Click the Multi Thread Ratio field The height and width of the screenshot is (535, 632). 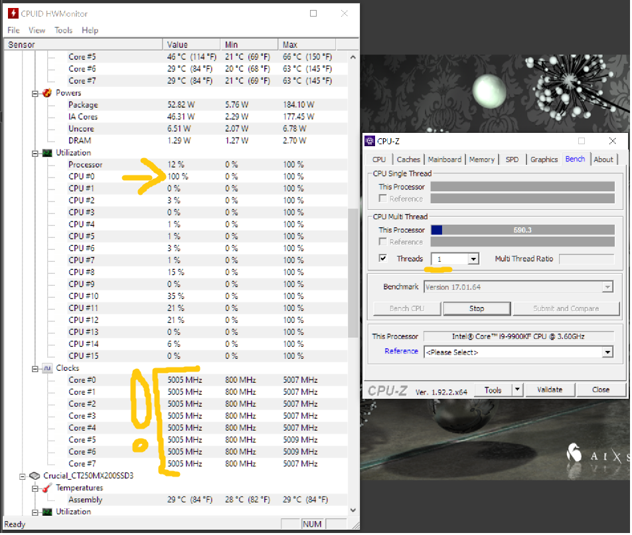click(587, 259)
